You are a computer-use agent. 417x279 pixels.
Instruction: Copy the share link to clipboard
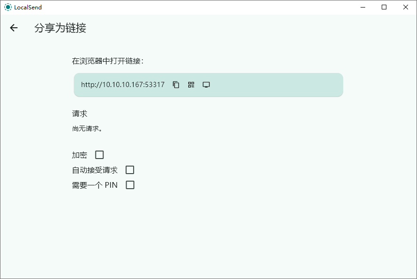pyautogui.click(x=176, y=85)
